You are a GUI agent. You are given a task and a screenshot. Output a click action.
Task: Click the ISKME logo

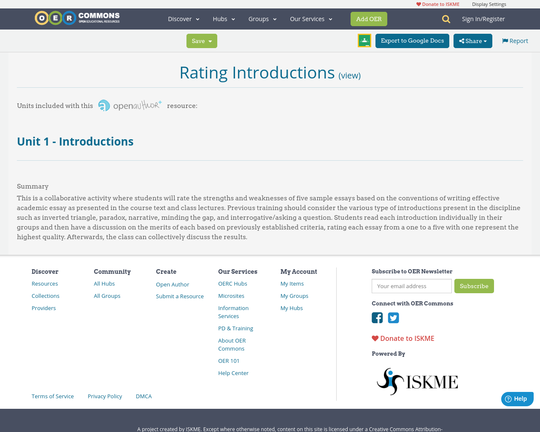click(417, 381)
